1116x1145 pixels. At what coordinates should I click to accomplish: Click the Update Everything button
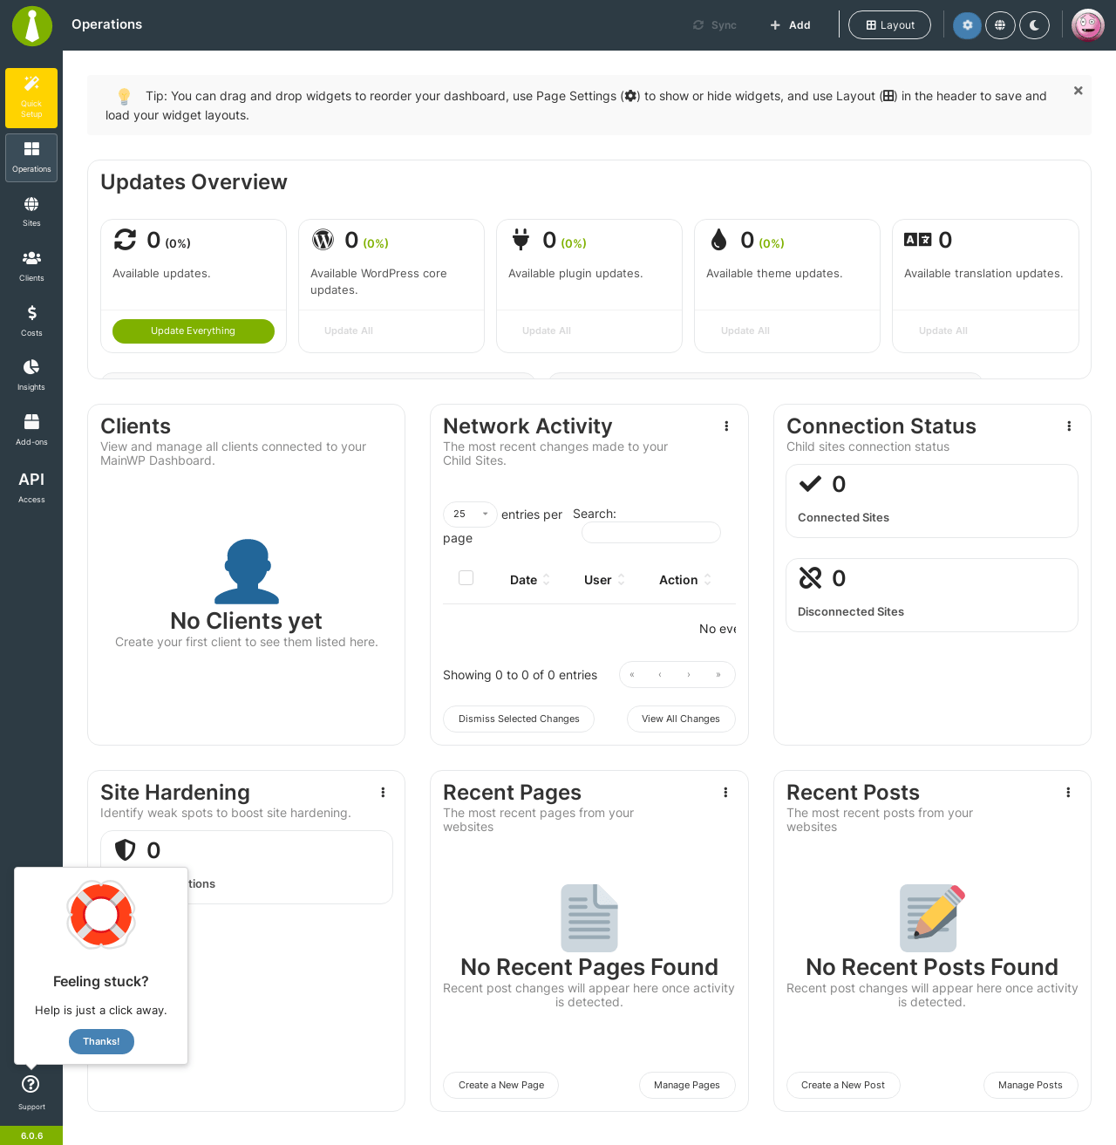194,331
